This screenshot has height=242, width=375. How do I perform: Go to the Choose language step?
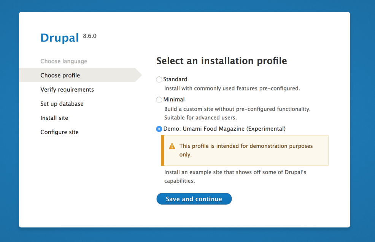click(64, 61)
